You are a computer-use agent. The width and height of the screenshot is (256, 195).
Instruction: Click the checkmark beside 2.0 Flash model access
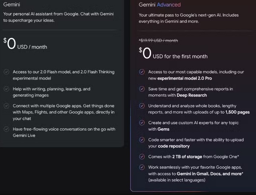click(6, 72)
